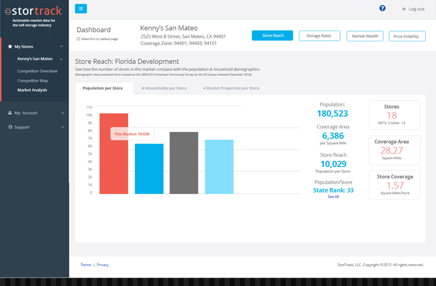436x286 pixels.
Task: Check 'Make this my default page'
Action: coord(78,39)
